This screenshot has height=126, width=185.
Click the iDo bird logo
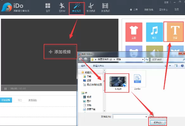7,7
